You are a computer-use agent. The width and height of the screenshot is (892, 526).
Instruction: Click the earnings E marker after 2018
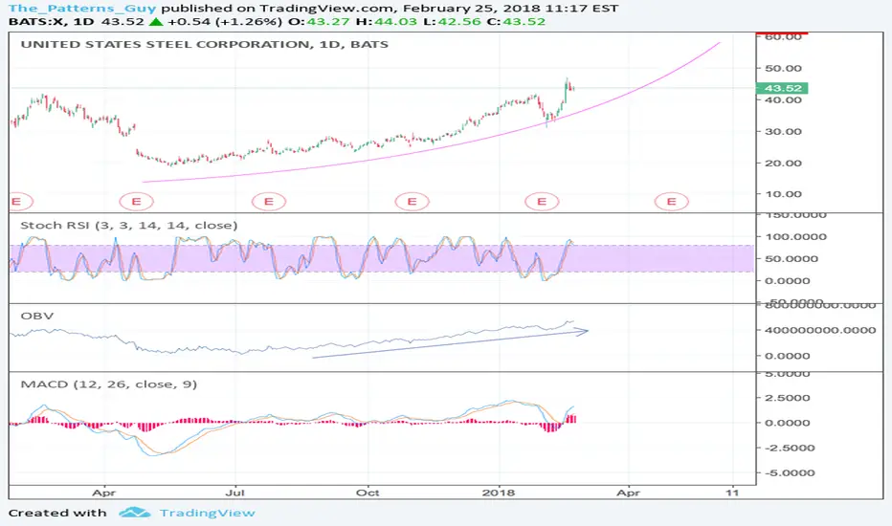[x=542, y=201]
